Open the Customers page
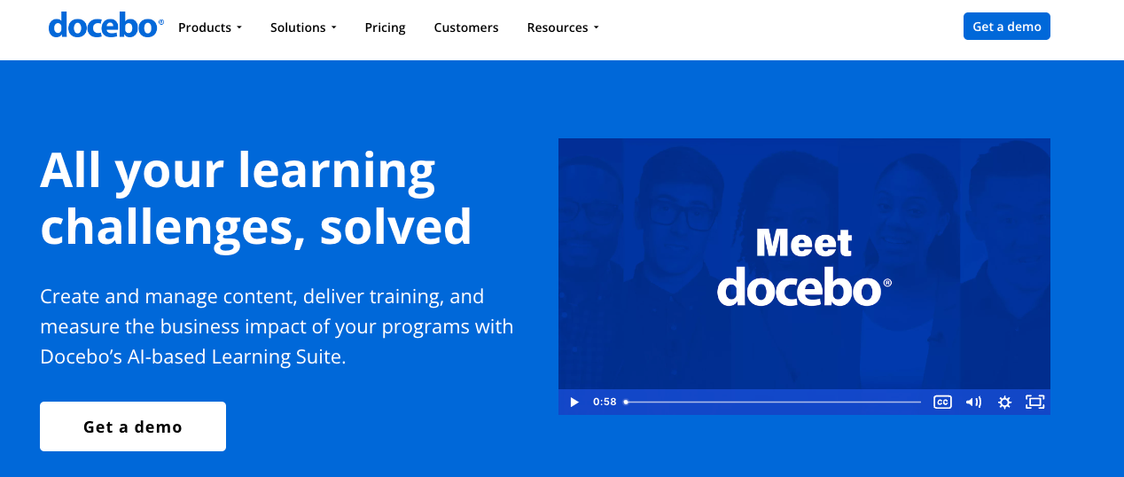The image size is (1124, 477). pos(466,27)
